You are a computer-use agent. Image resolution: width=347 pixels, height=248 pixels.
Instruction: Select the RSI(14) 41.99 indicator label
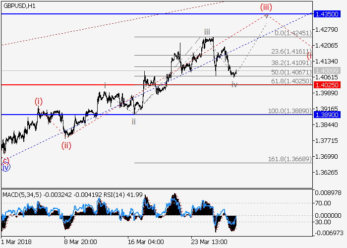point(123,195)
